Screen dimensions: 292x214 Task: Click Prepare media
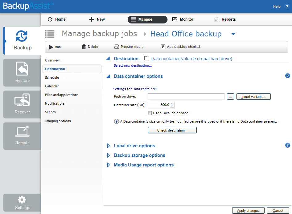(129, 47)
